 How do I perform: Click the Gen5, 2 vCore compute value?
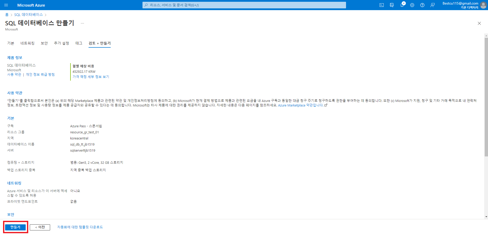pos(97,163)
